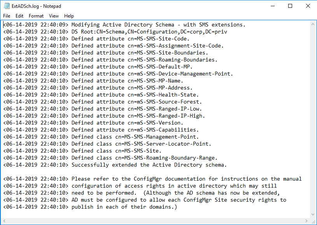Open the View menu

pyautogui.click(x=54, y=16)
